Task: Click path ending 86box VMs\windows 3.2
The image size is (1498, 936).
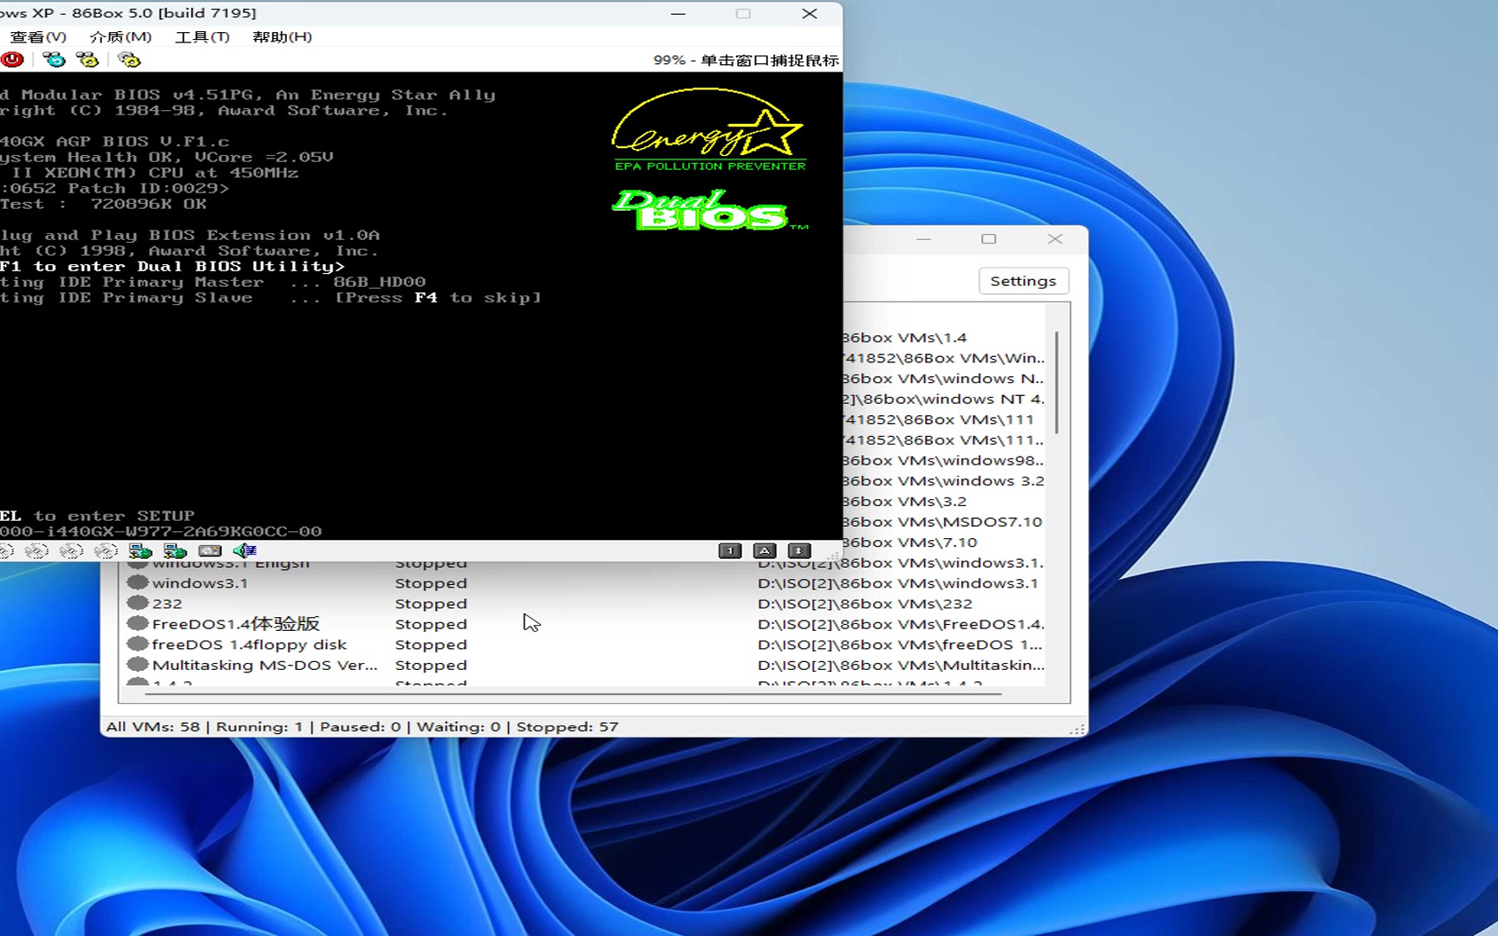Action: click(944, 481)
